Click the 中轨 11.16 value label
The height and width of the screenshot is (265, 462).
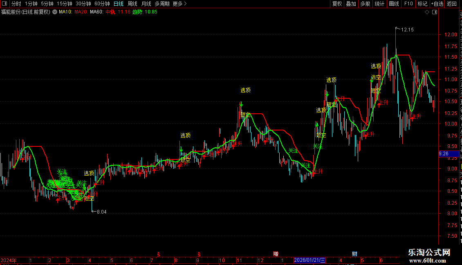tap(118, 12)
